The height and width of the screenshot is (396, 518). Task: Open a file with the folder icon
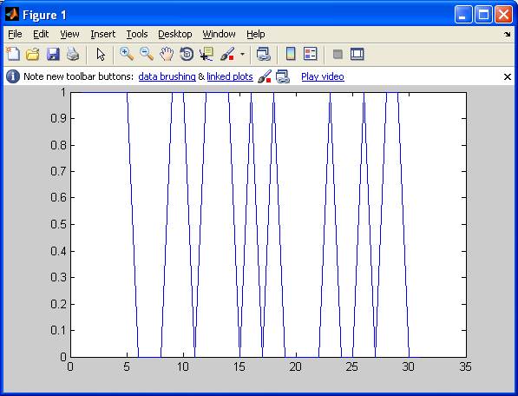(x=33, y=54)
